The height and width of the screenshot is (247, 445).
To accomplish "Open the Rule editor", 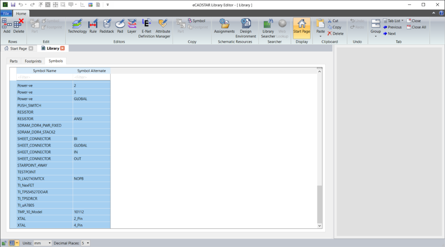I will click(93, 26).
